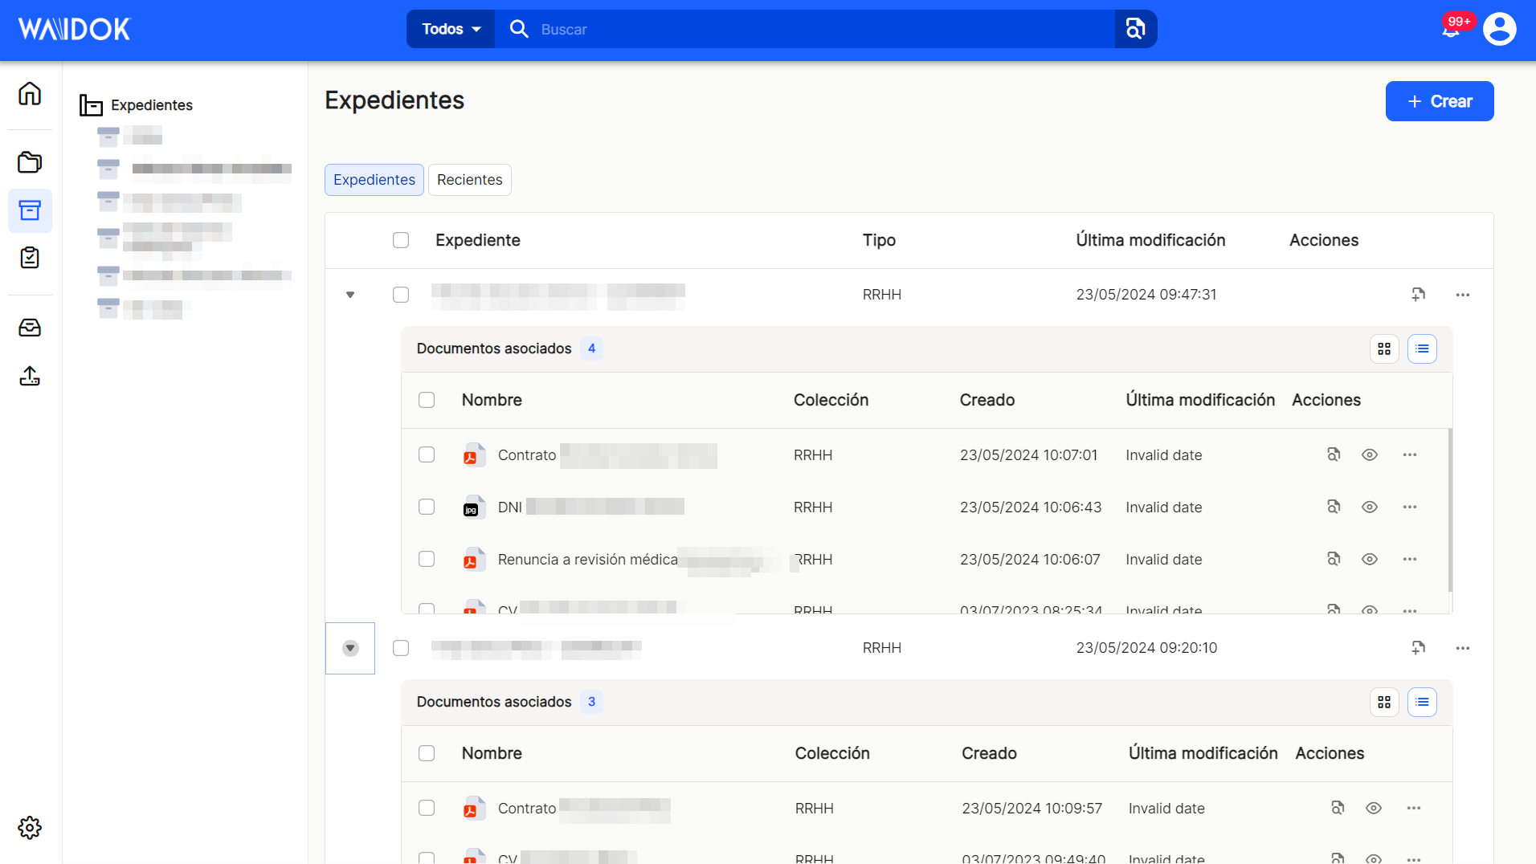The width and height of the screenshot is (1536, 864).
Task: Preview the DNI document with eye icon
Action: (1370, 507)
